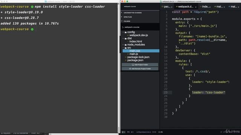Viewport: 241px width, 135px height.
Task: Close the webpack.d... editor tab
Action: tap(196, 7)
